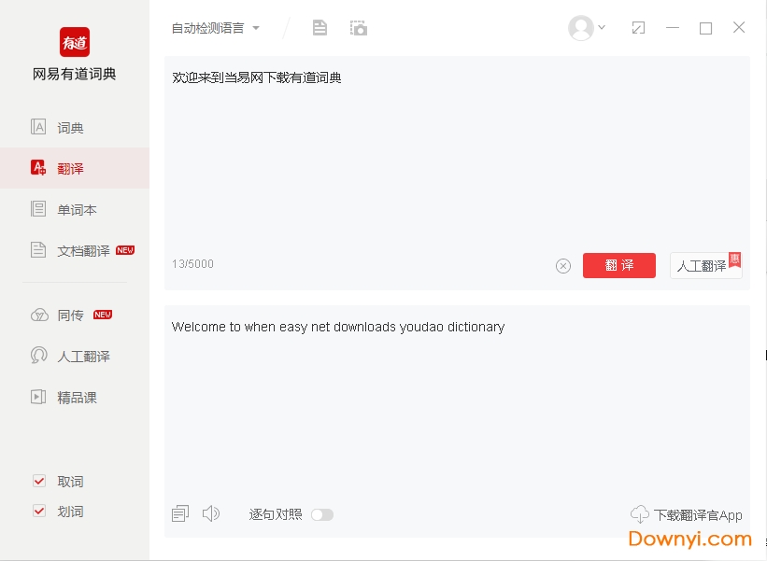Open the 词典 dictionary section
Image resolution: width=767 pixels, height=561 pixels.
[69, 126]
